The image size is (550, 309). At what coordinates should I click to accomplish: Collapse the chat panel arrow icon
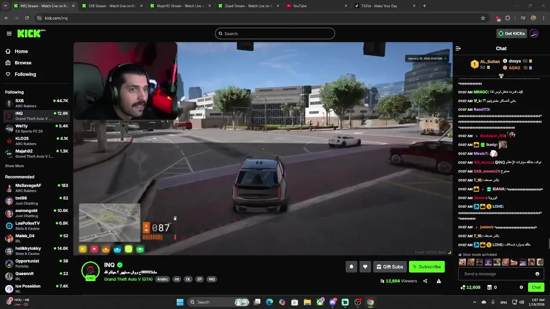(x=458, y=48)
